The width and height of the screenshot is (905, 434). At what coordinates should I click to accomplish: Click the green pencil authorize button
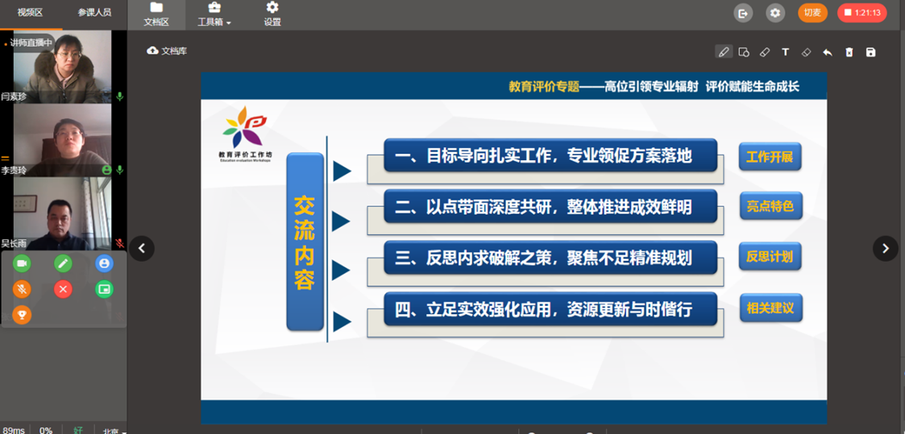click(63, 263)
